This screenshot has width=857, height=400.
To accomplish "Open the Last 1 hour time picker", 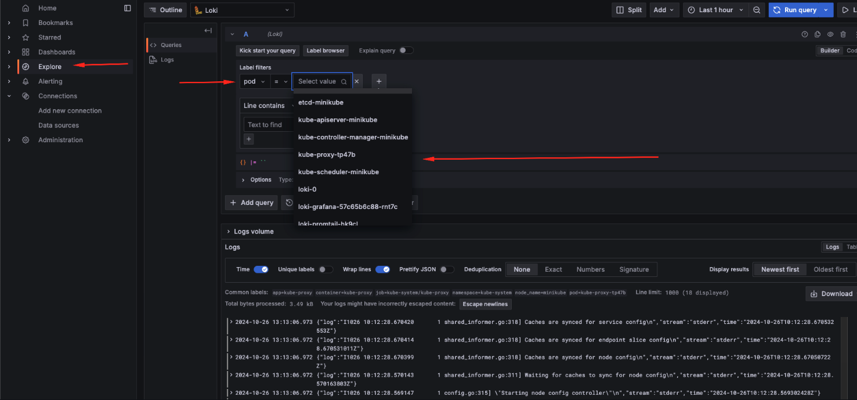I will [x=715, y=10].
